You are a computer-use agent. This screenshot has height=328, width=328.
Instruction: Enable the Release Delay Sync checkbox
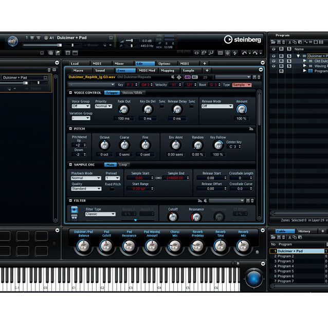point(191,106)
